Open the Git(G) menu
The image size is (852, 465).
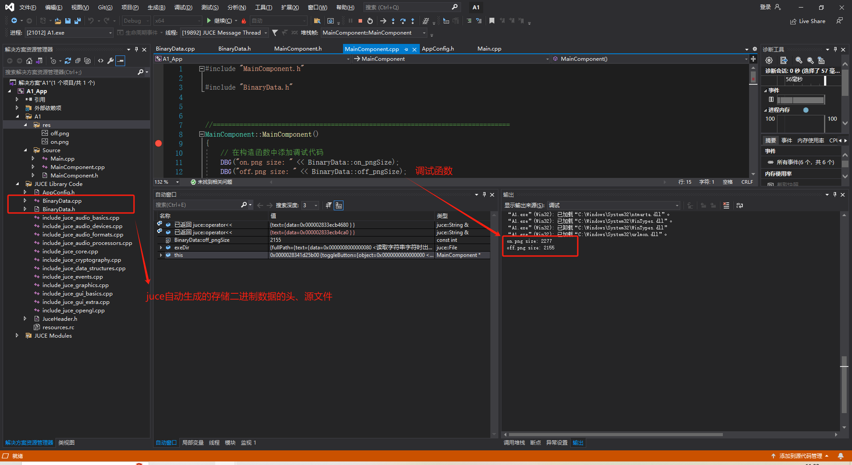click(x=105, y=8)
